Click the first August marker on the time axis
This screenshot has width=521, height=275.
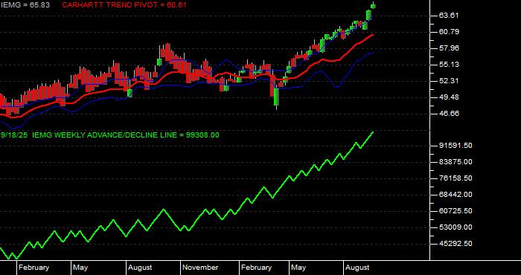point(140,268)
